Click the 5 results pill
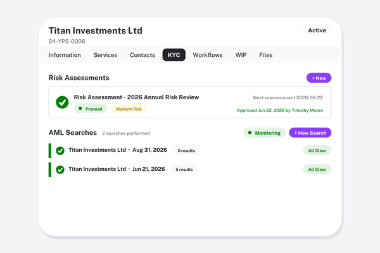 (184, 170)
